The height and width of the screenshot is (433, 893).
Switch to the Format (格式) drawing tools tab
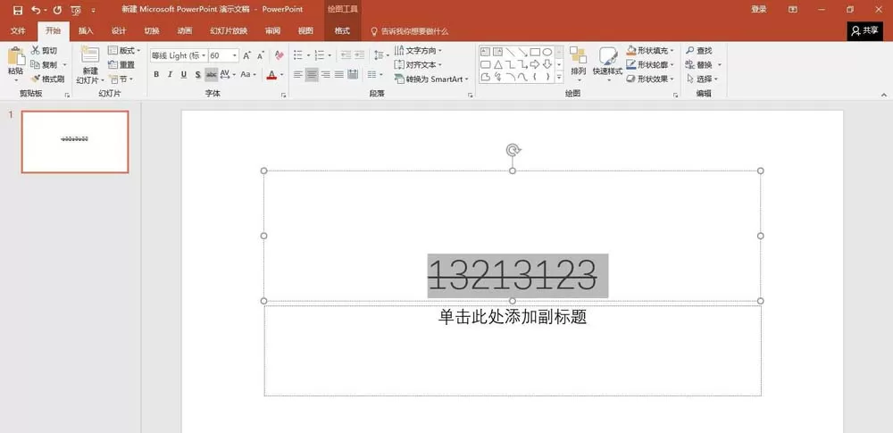[x=342, y=30]
